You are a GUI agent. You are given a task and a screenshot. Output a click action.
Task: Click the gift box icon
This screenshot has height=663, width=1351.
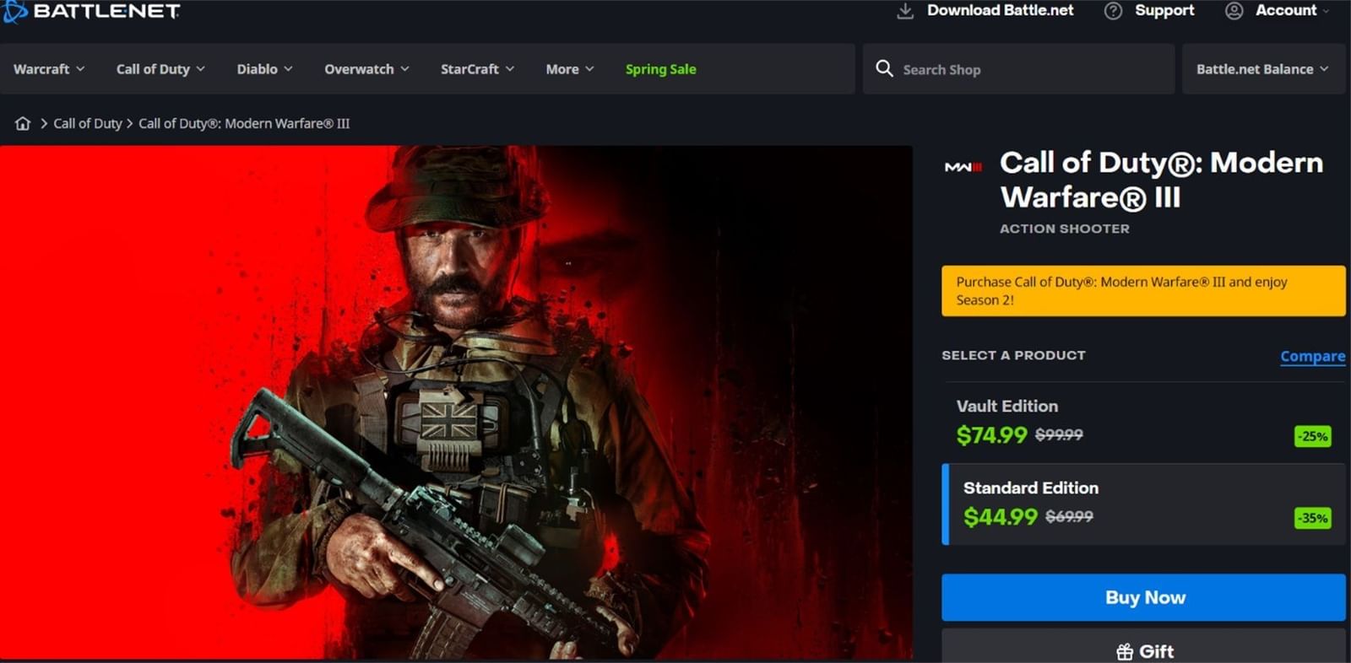pos(1125,652)
